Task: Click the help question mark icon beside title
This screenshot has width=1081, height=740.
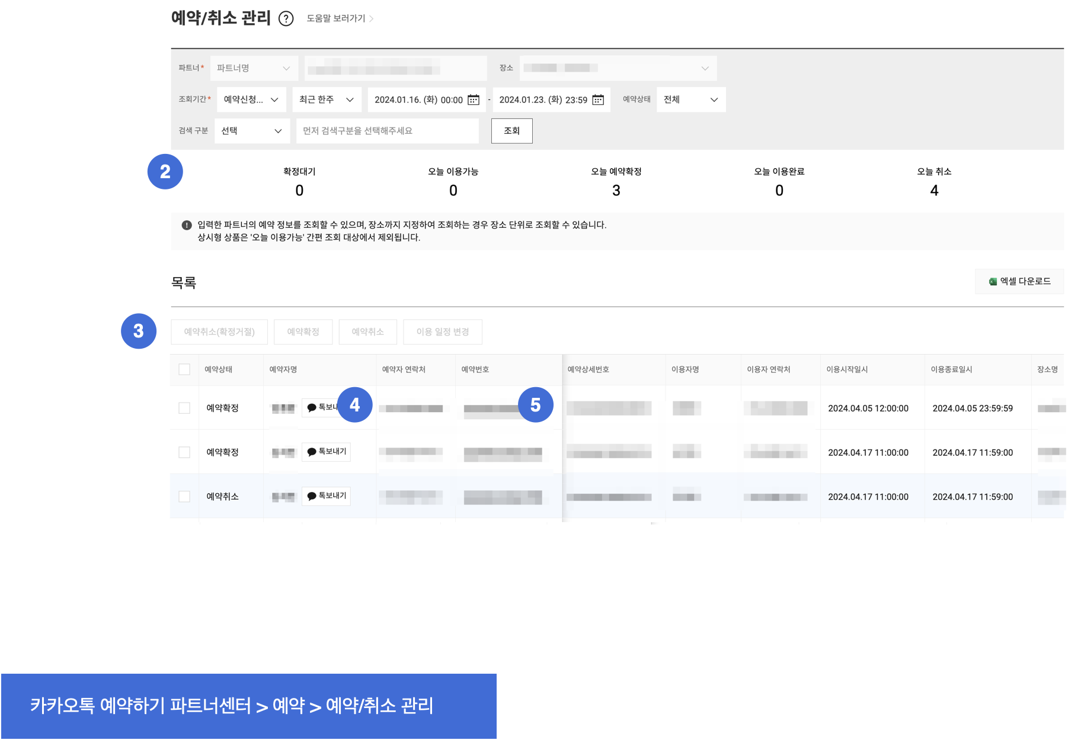Action: pos(286,19)
